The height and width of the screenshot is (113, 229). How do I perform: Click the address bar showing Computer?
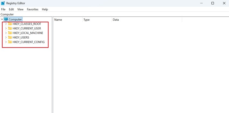point(114,14)
